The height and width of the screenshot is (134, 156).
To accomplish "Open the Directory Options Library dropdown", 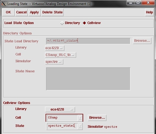I will 55,48.
